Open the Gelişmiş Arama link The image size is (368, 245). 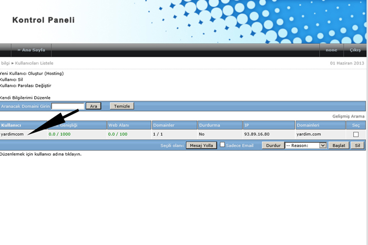(x=348, y=115)
